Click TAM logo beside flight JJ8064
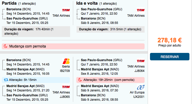Screen dimensions: 192x104 pyautogui.click(x=140, y=61)
